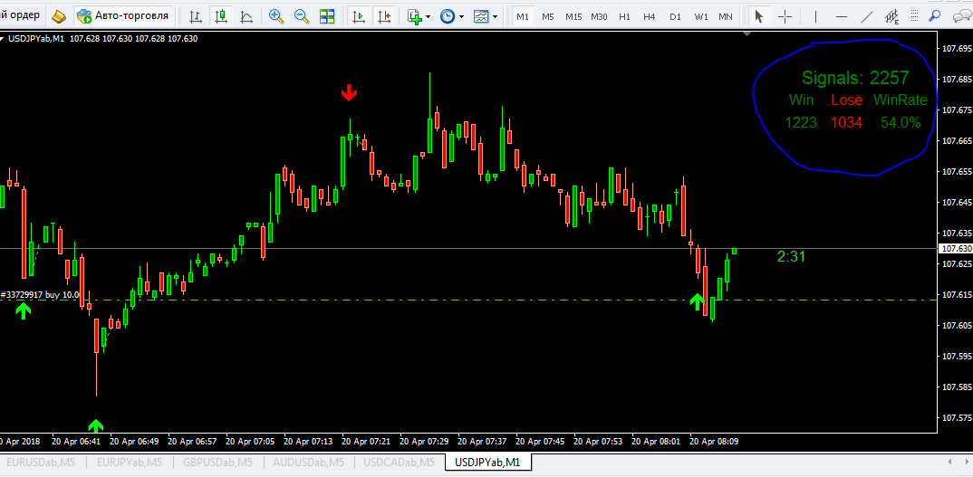Select M30 timeframe
The width and height of the screenshot is (973, 477).
pos(599,16)
